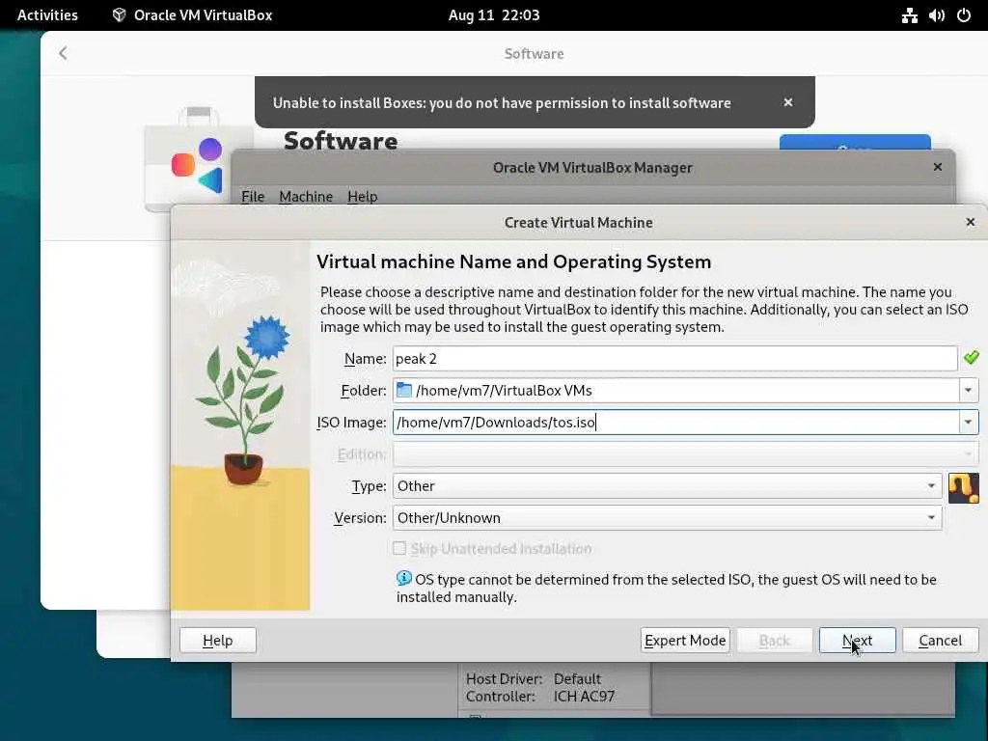Click the volume speaker icon in top bar
The width and height of the screenshot is (988, 741).
pos(936,15)
